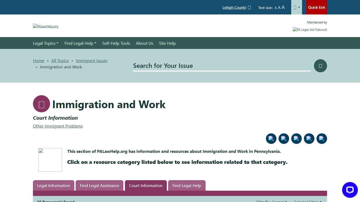This screenshot has width=360, height=202.
Task: Open the Find Legal Assistance tab
Action: pos(99,185)
